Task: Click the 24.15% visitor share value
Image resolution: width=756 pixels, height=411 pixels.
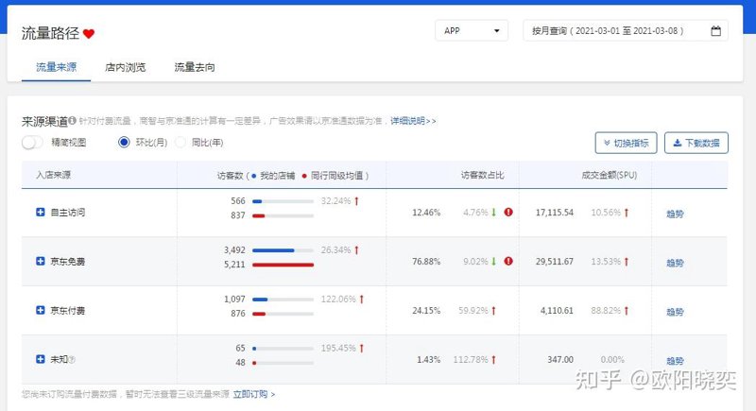Action: click(x=426, y=311)
